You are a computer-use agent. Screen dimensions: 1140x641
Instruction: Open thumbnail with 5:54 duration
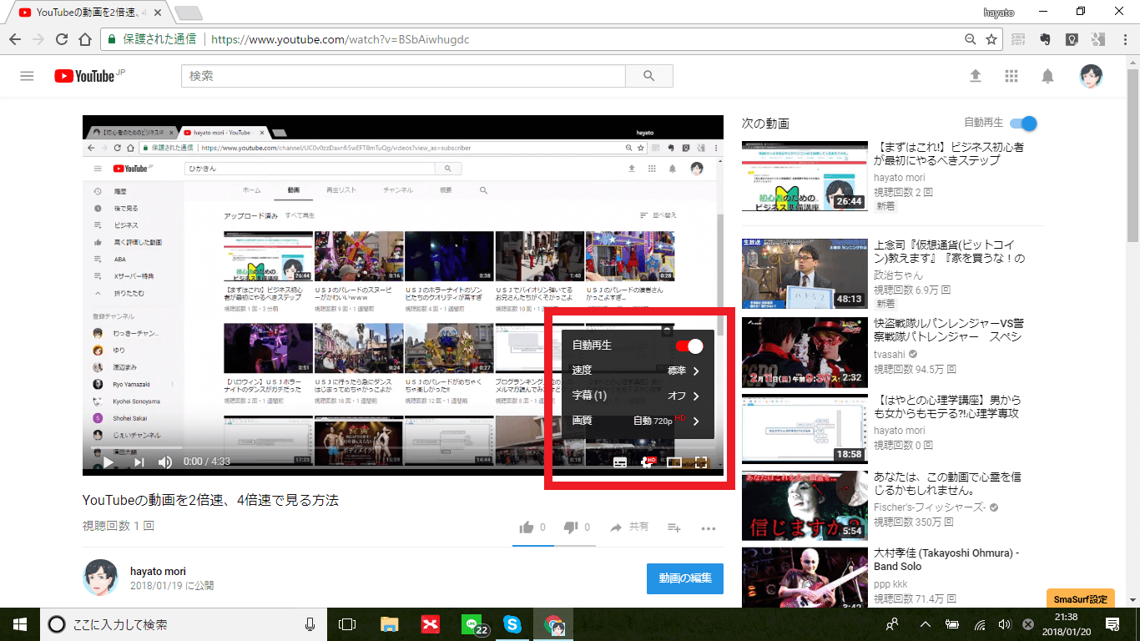click(x=805, y=506)
